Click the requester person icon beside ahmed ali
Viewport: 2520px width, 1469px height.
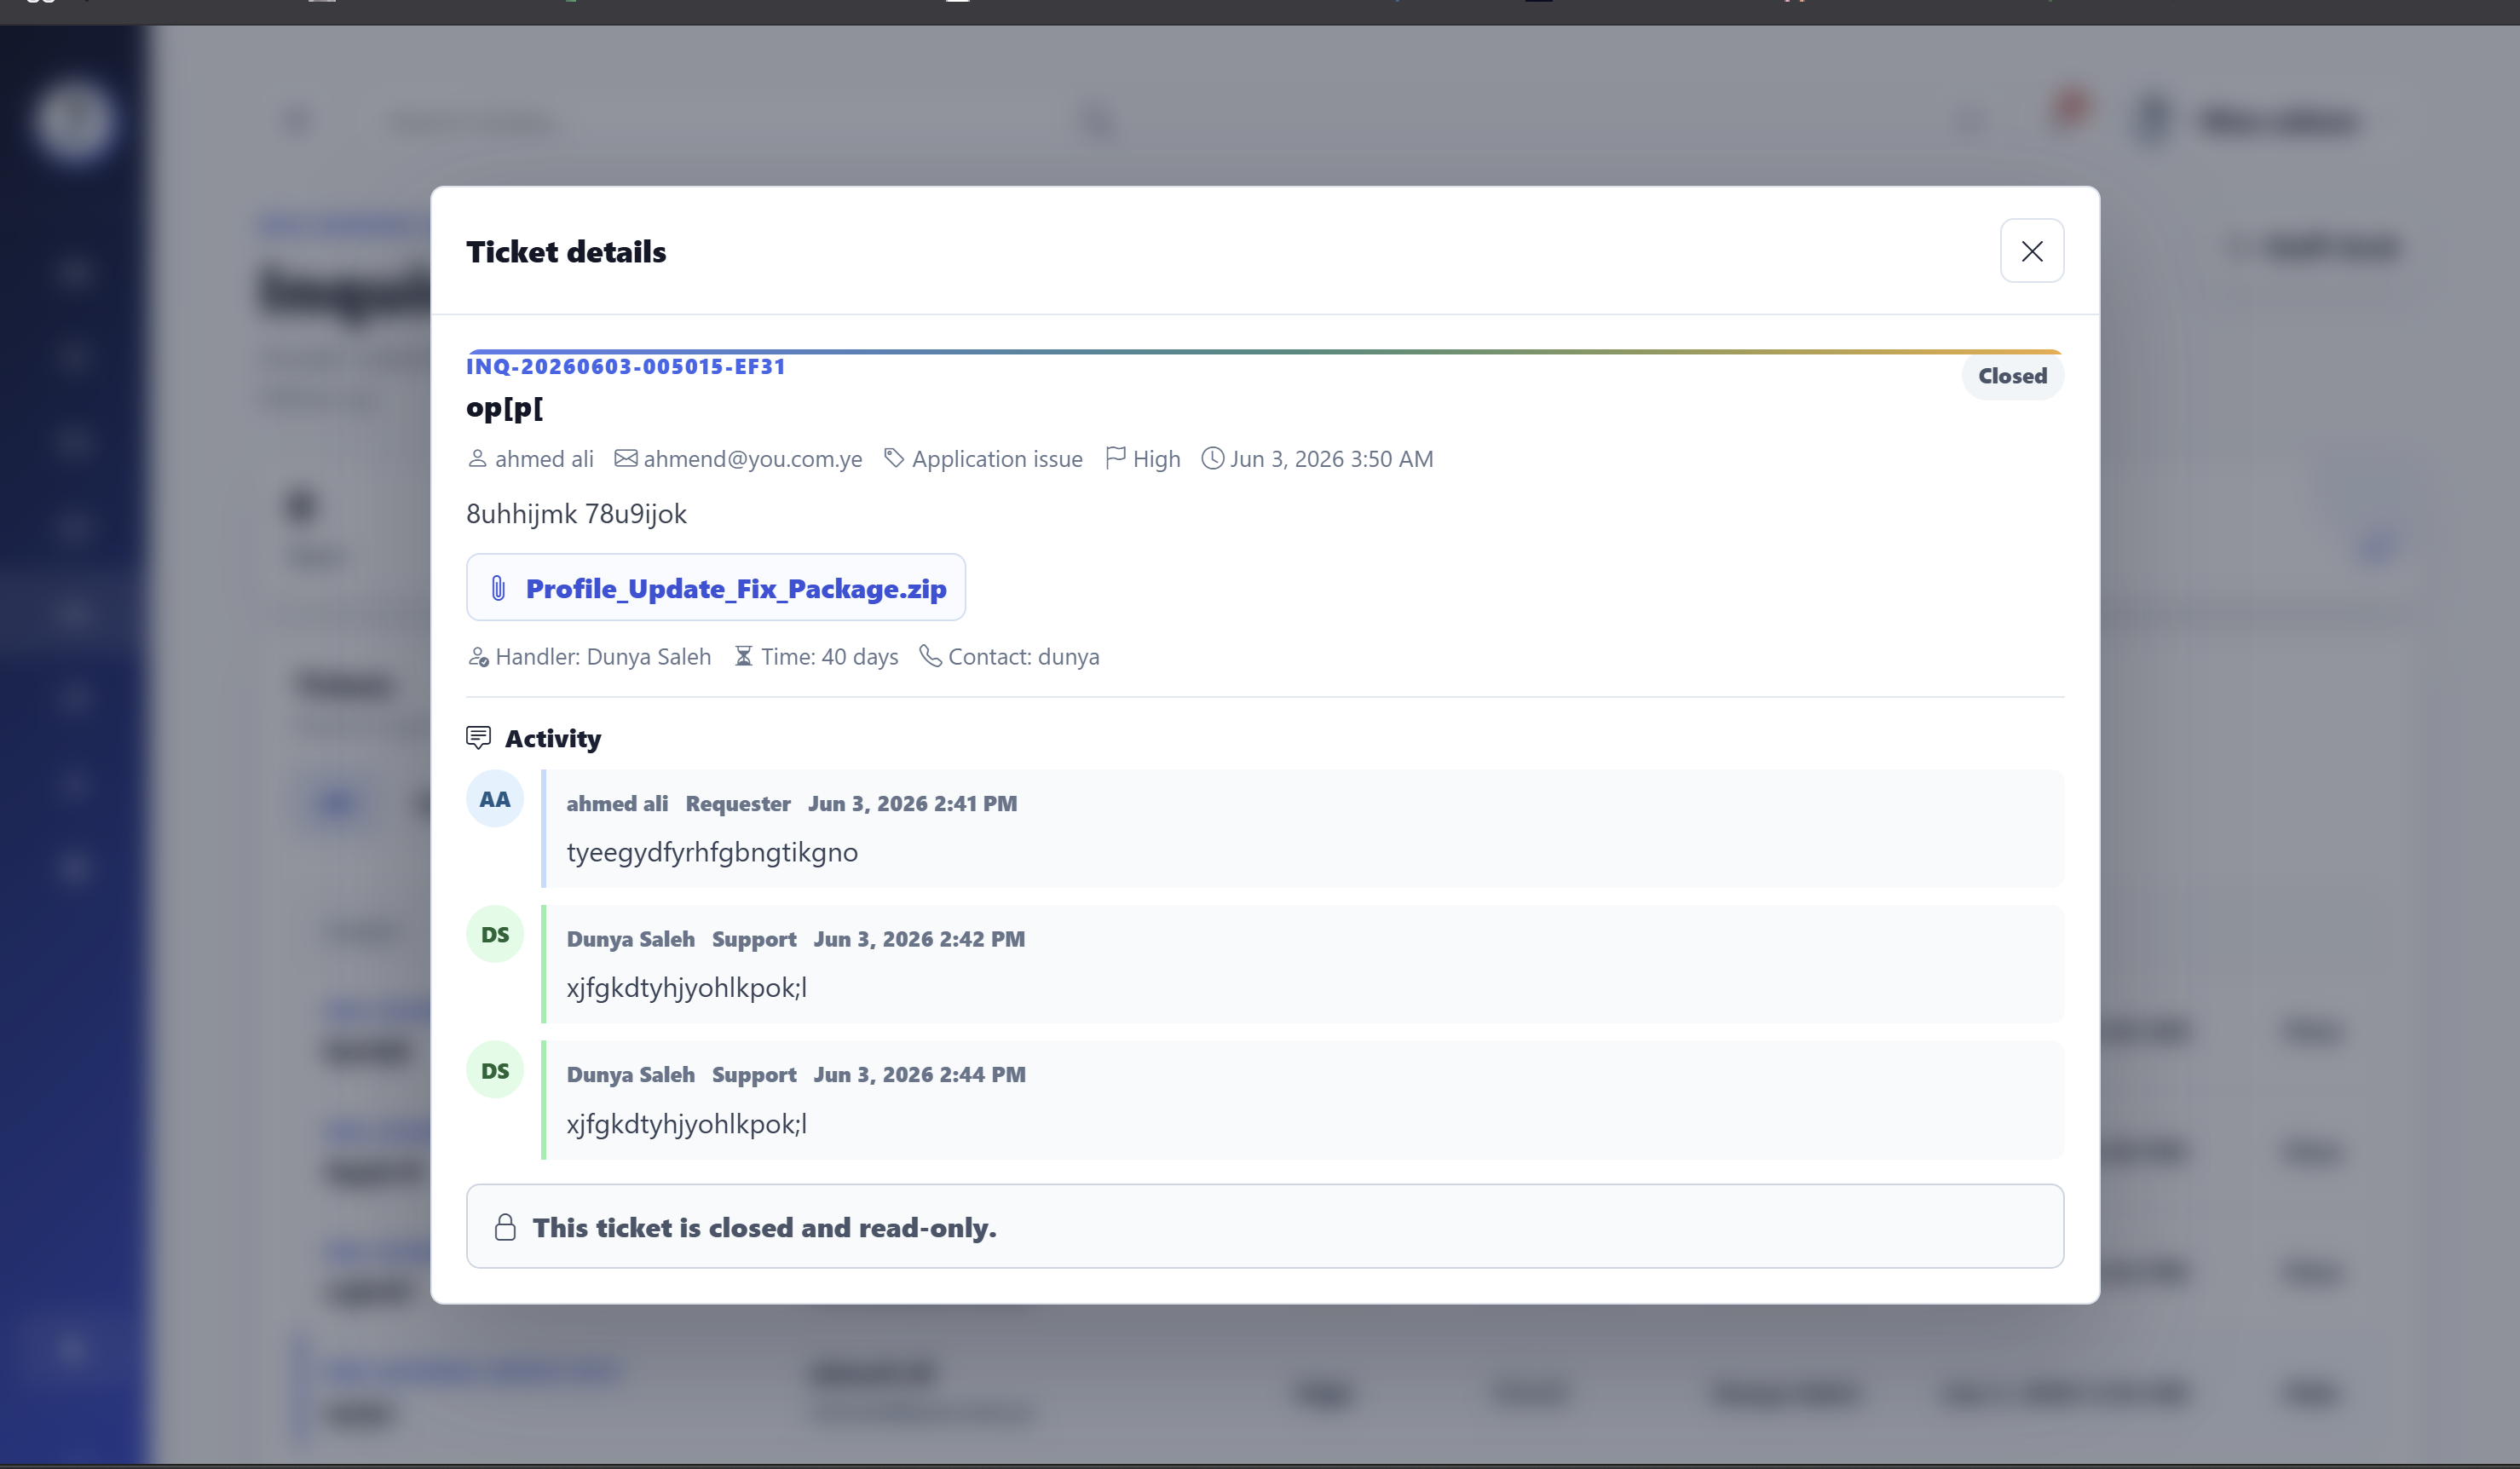(477, 458)
